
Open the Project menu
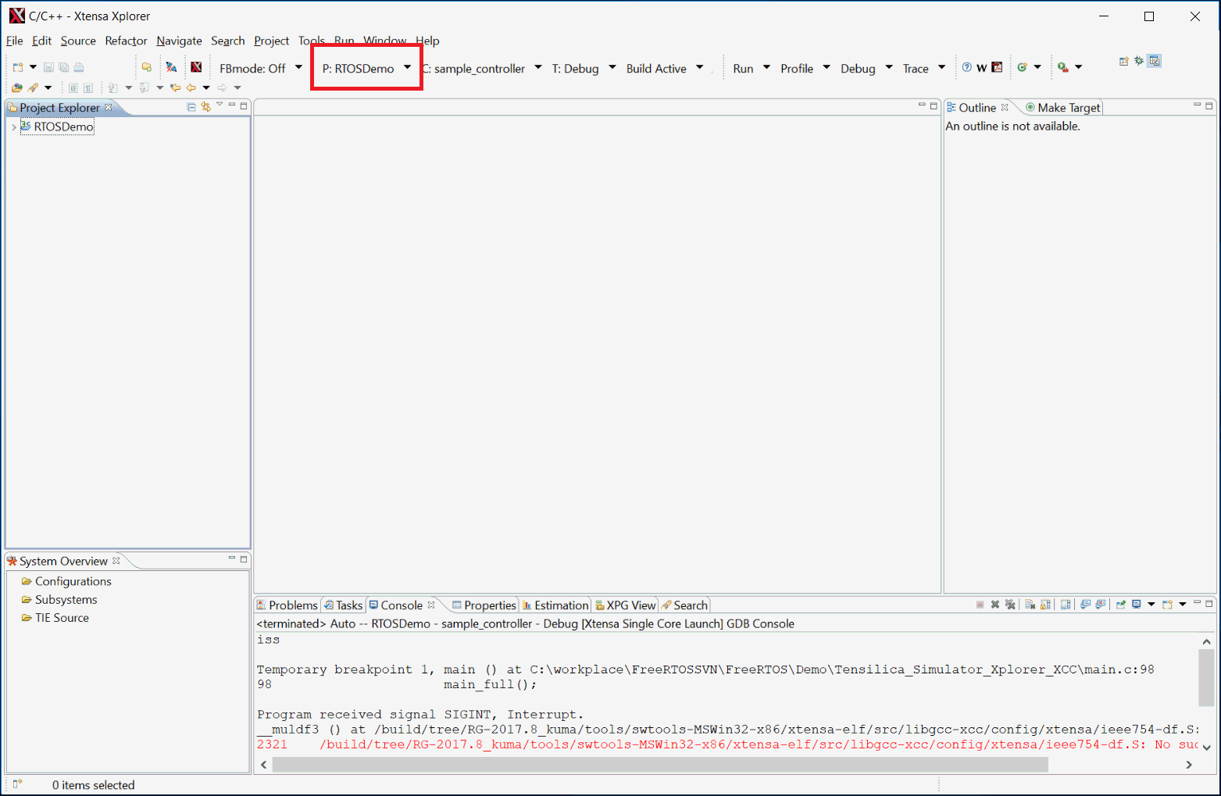(271, 41)
